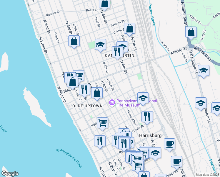The width and height of the screenshot is (220, 177).
Task: Click the OLDE UPTOWN neighborhood label
Action: pos(87,106)
